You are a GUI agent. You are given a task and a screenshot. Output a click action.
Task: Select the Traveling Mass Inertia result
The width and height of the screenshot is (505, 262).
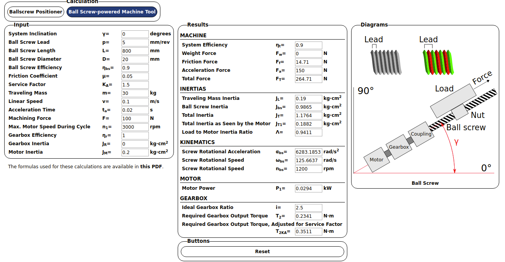[x=308, y=99]
